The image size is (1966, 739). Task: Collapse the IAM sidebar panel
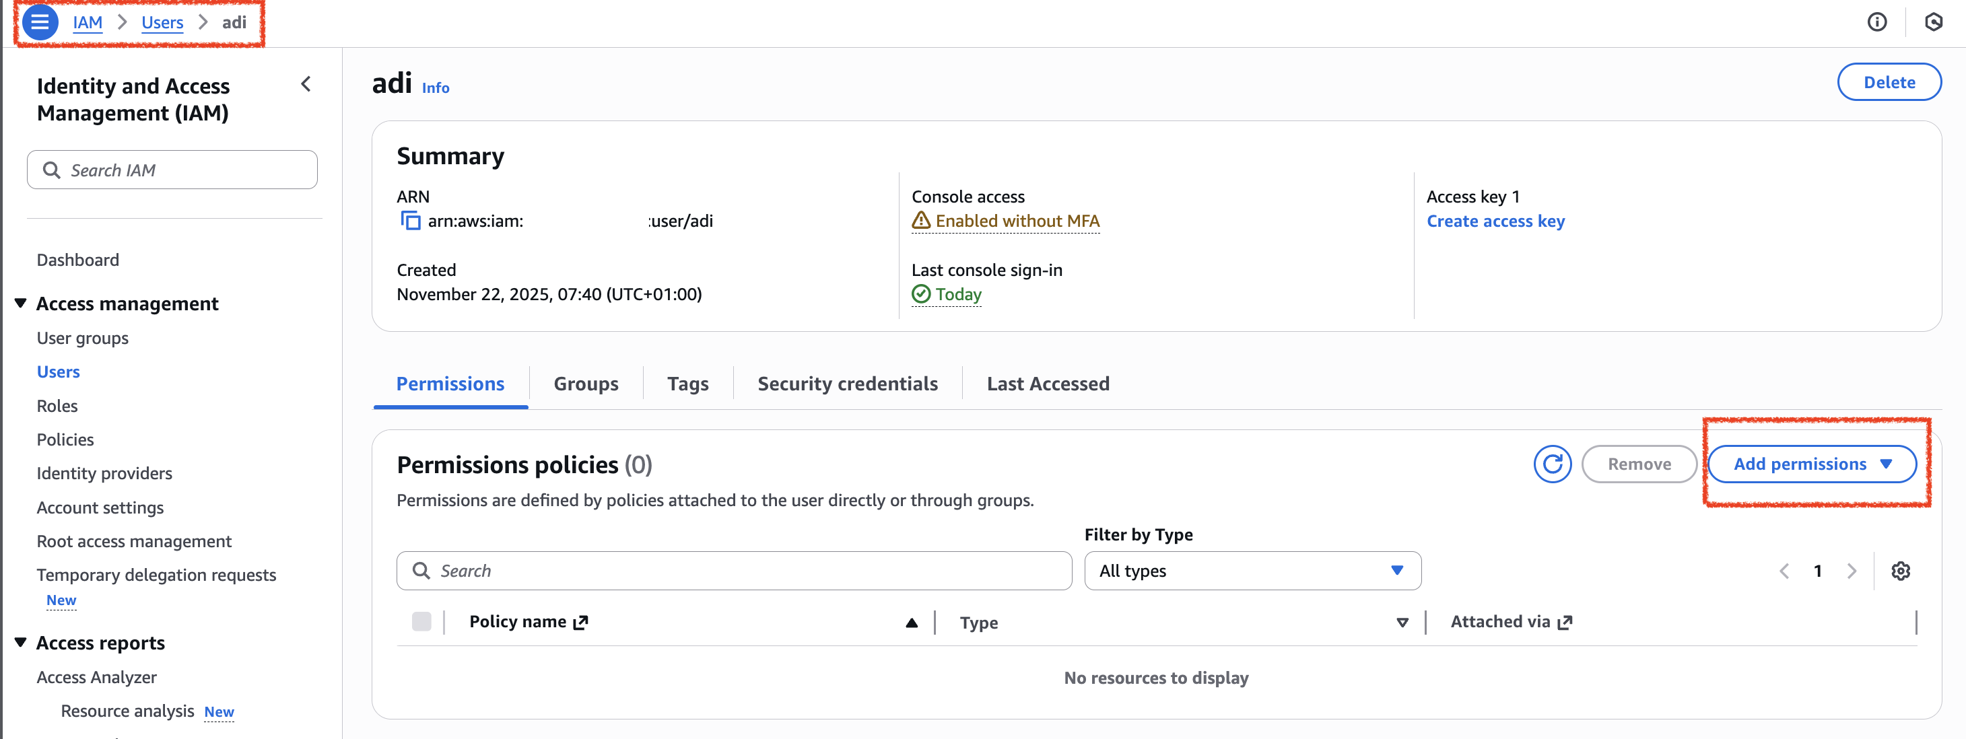click(x=306, y=85)
